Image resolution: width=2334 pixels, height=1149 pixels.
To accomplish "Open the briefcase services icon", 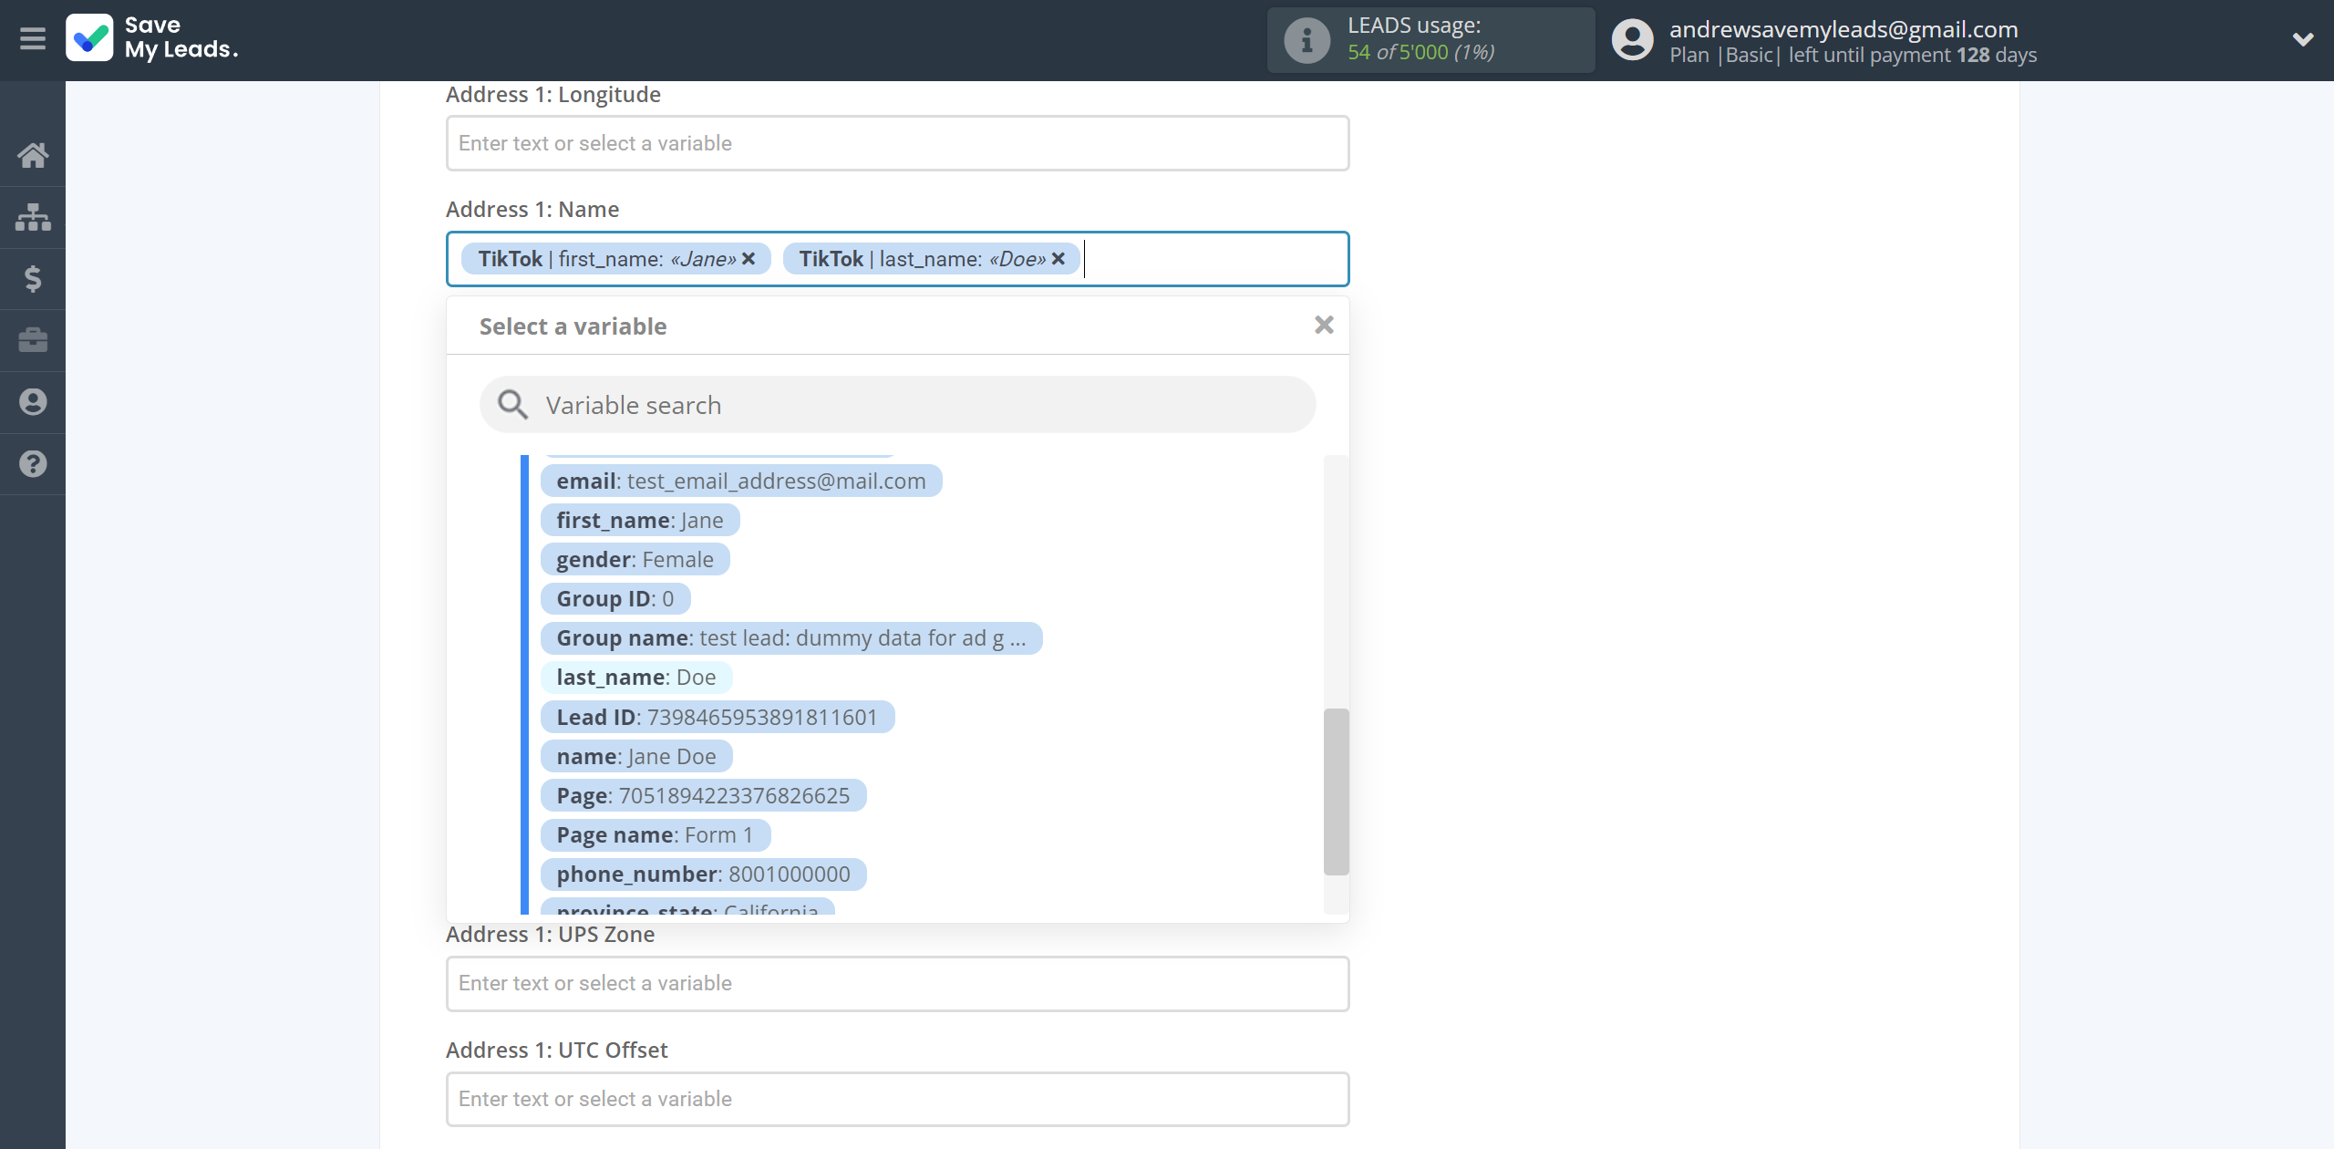I will point(33,340).
